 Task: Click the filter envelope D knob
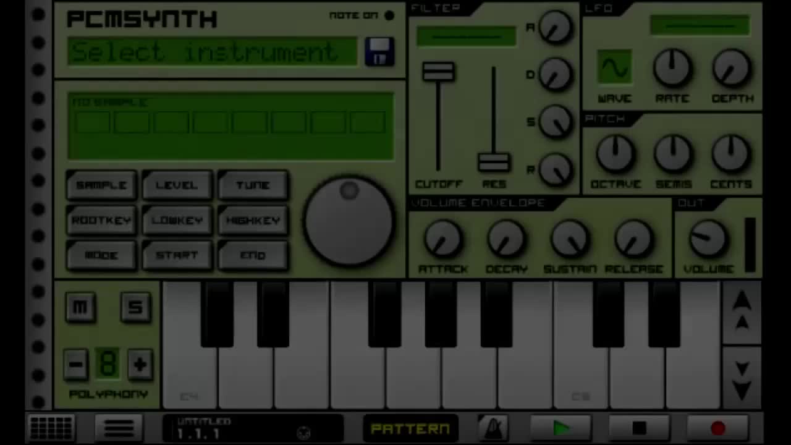[556, 74]
